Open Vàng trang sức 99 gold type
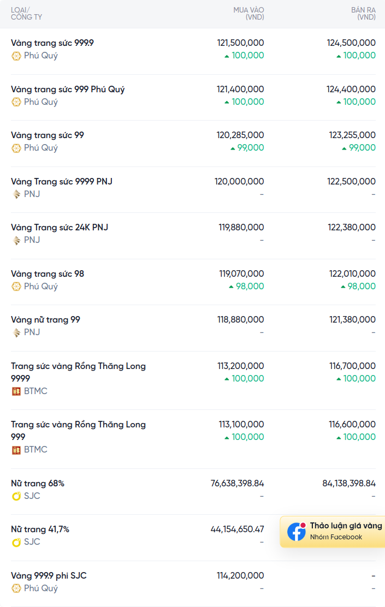The image size is (385, 607). point(48,135)
